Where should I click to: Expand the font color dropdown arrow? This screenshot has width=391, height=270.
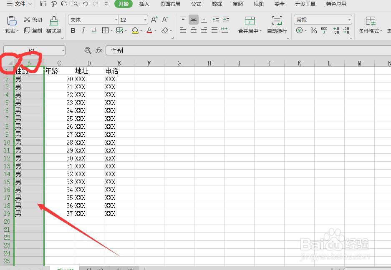click(x=155, y=31)
